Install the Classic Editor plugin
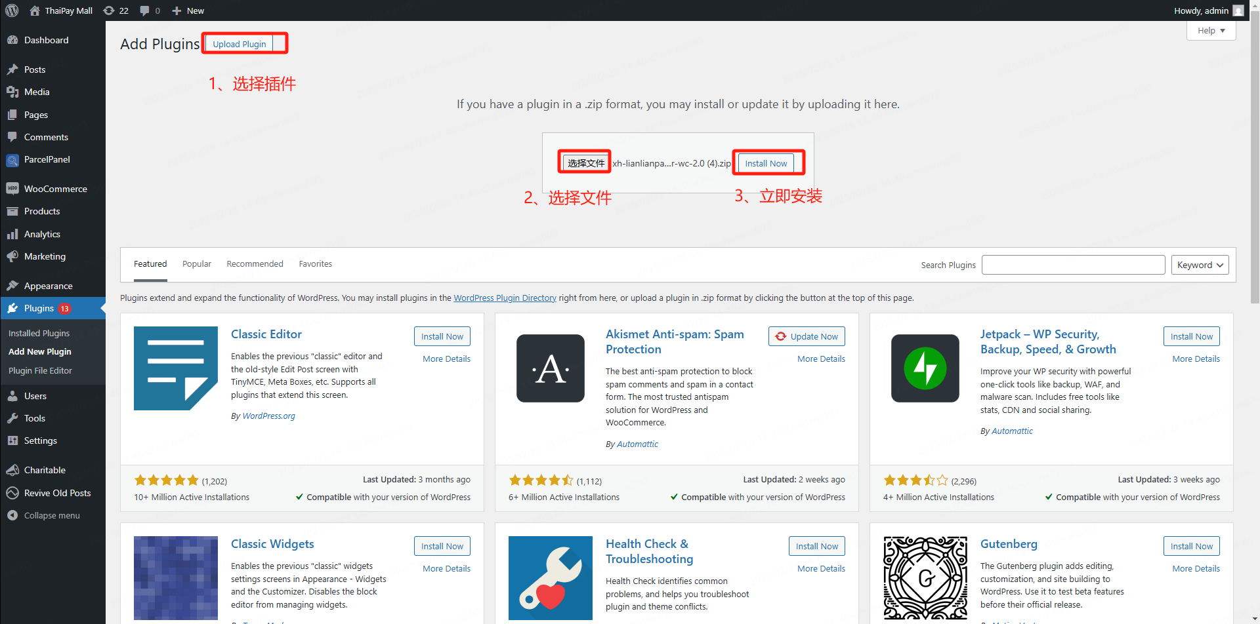Screen dimensions: 1260x624 pyautogui.click(x=442, y=336)
